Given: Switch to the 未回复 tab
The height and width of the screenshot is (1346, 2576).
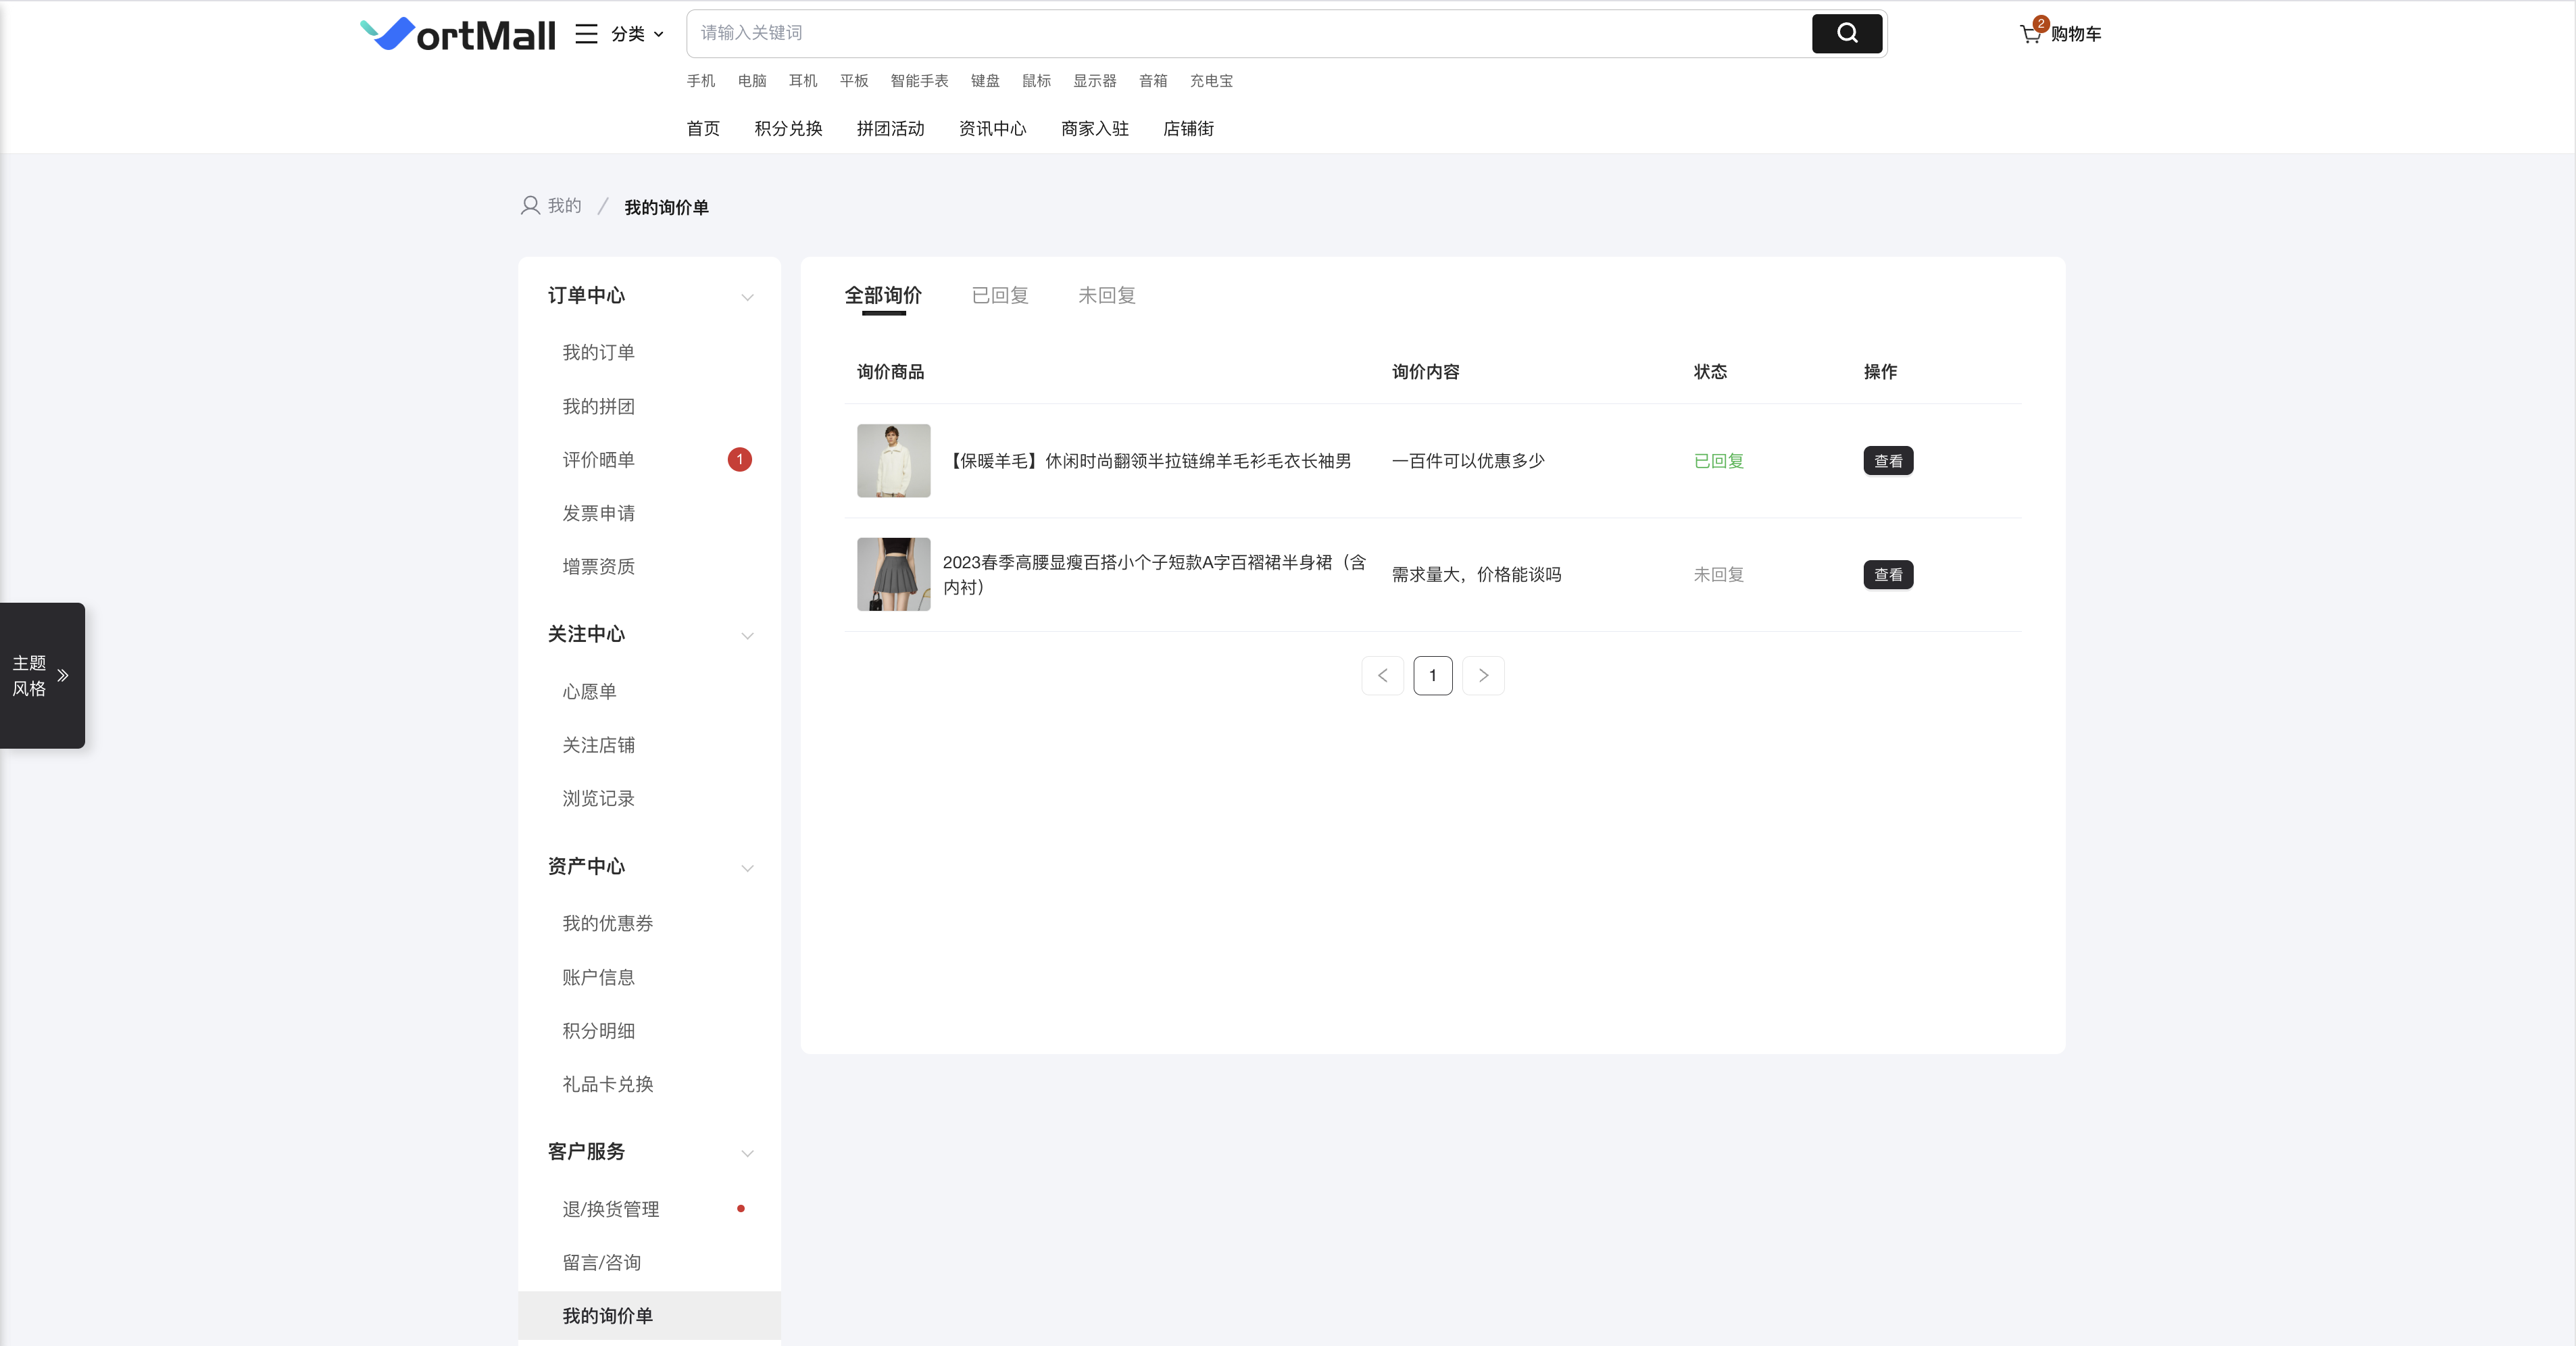Looking at the screenshot, I should coord(1106,296).
